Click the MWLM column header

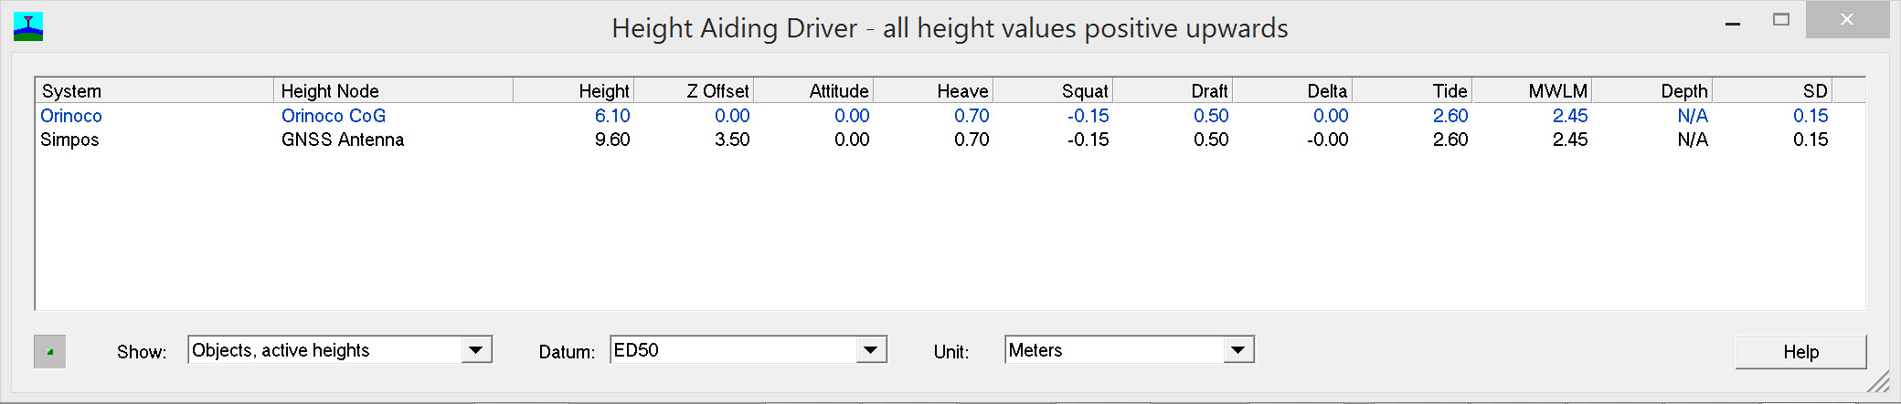click(1533, 91)
